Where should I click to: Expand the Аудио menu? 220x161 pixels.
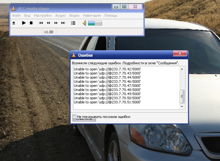[60, 15]
